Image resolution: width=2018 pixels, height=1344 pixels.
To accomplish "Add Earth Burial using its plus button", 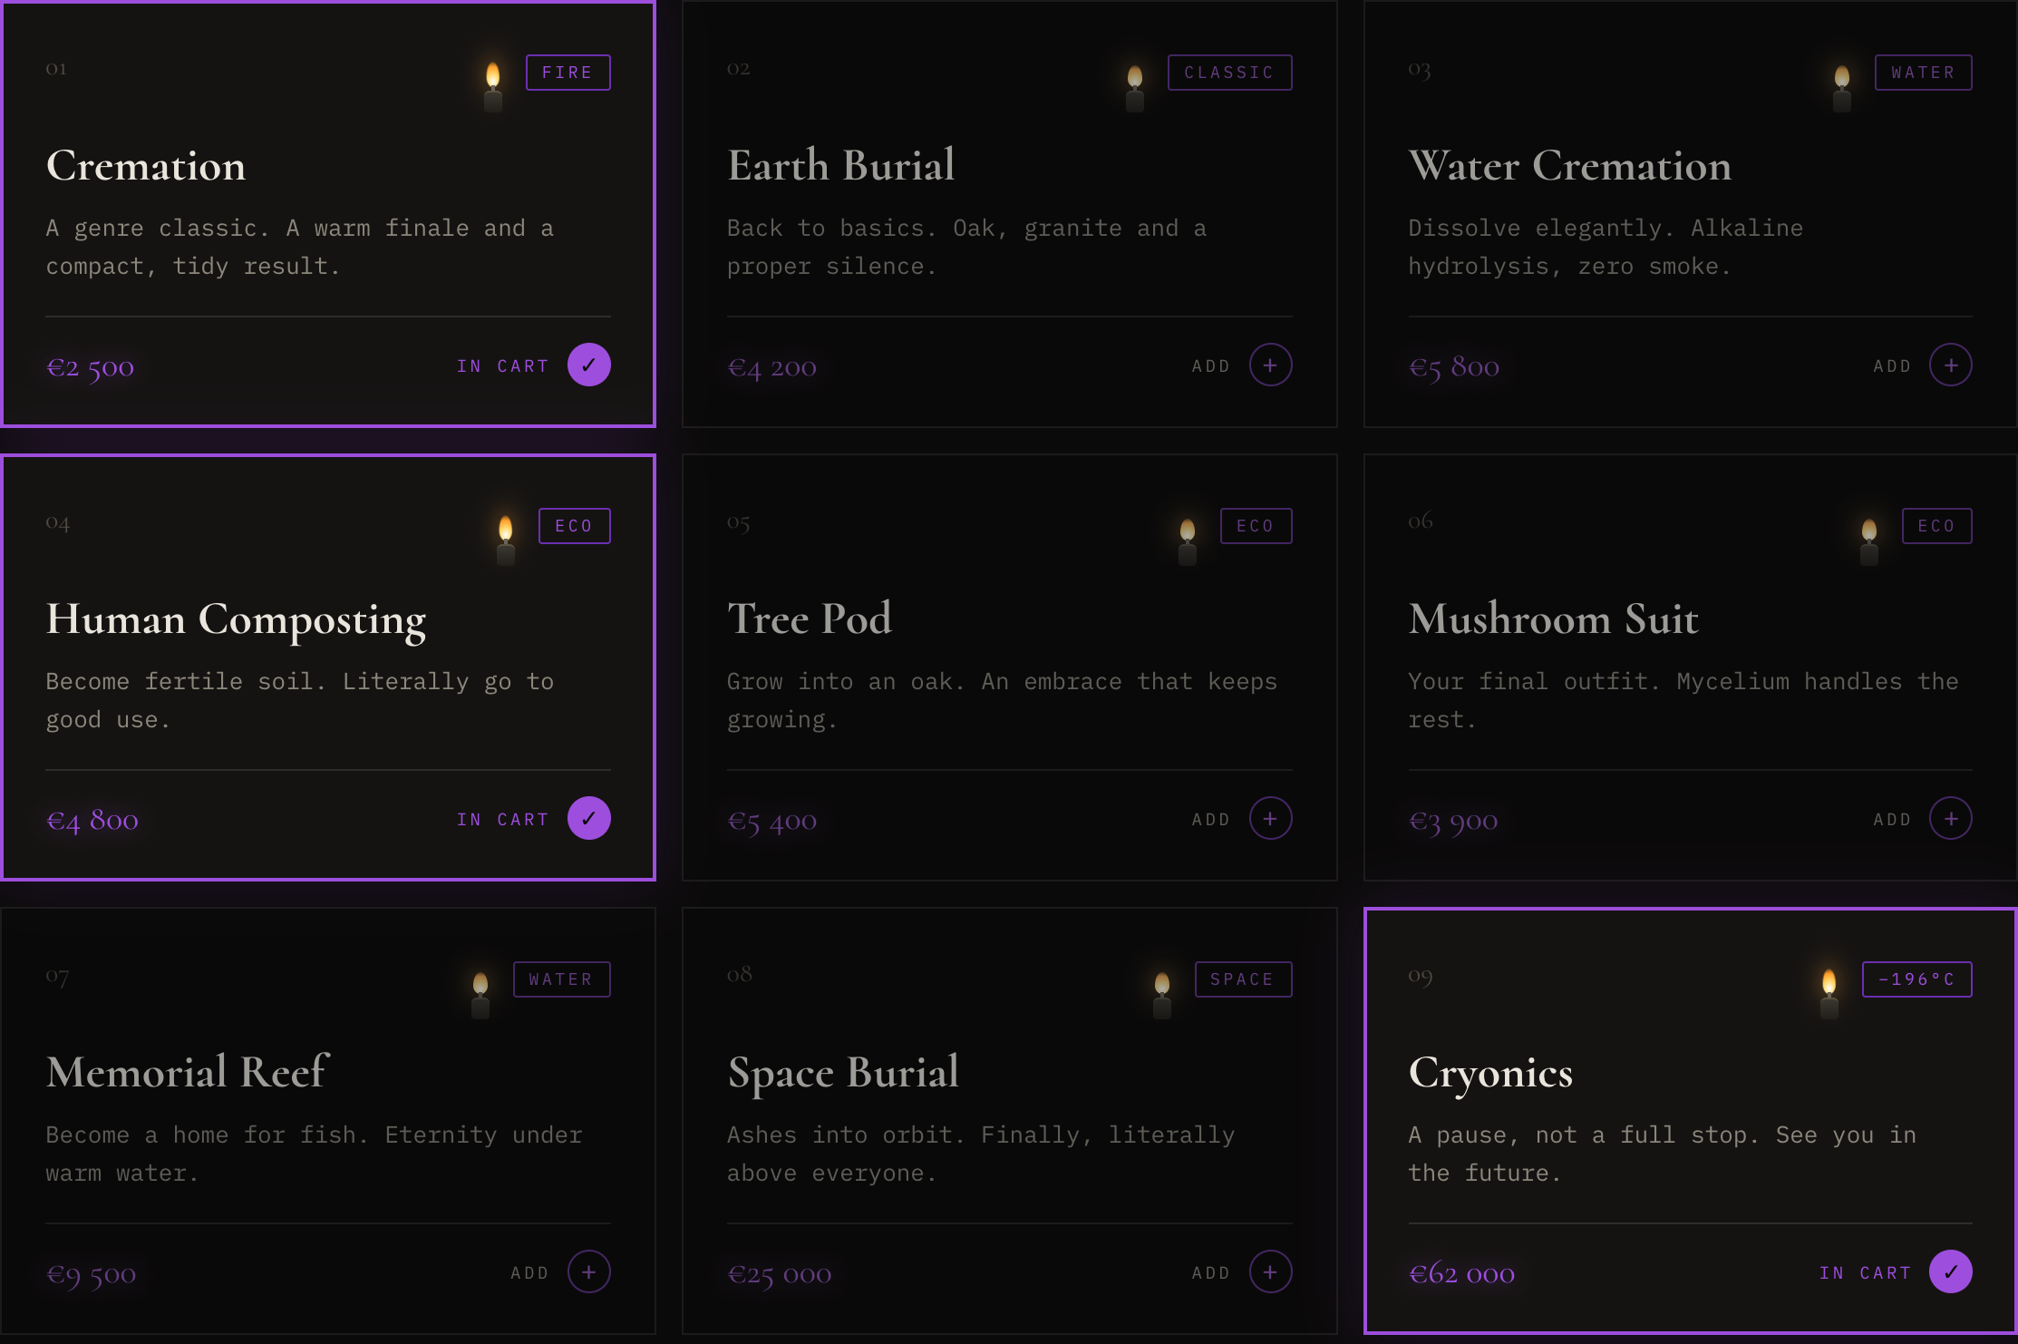I will click(1270, 365).
